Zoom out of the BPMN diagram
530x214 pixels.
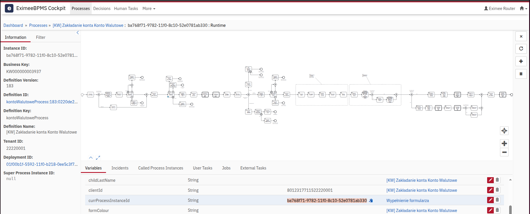coord(504,152)
